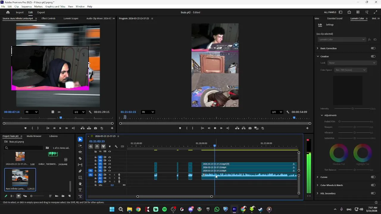Open Color Space Rec. 709 dropdown
This screenshot has width=381, height=214.
point(350,70)
